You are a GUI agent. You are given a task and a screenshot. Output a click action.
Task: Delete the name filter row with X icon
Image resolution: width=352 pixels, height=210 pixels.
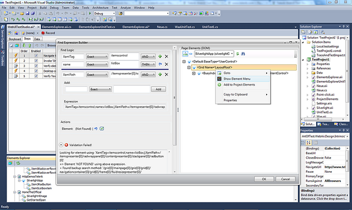(x=167, y=64)
